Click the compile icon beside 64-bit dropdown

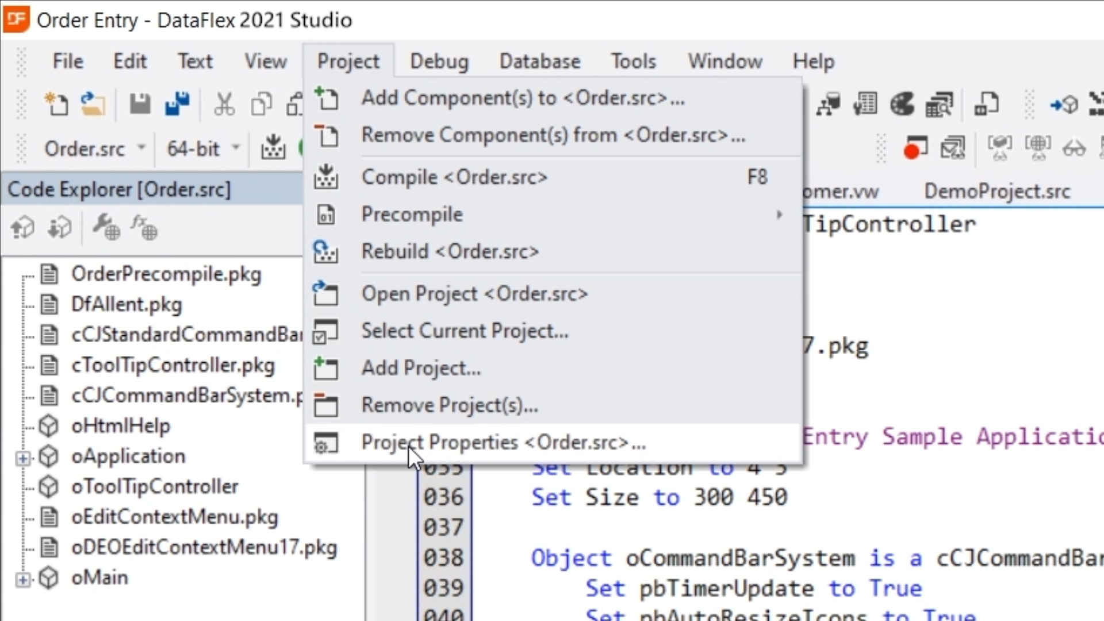273,148
